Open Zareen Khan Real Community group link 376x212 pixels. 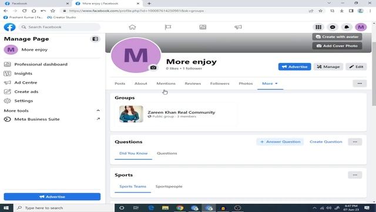pos(182,112)
